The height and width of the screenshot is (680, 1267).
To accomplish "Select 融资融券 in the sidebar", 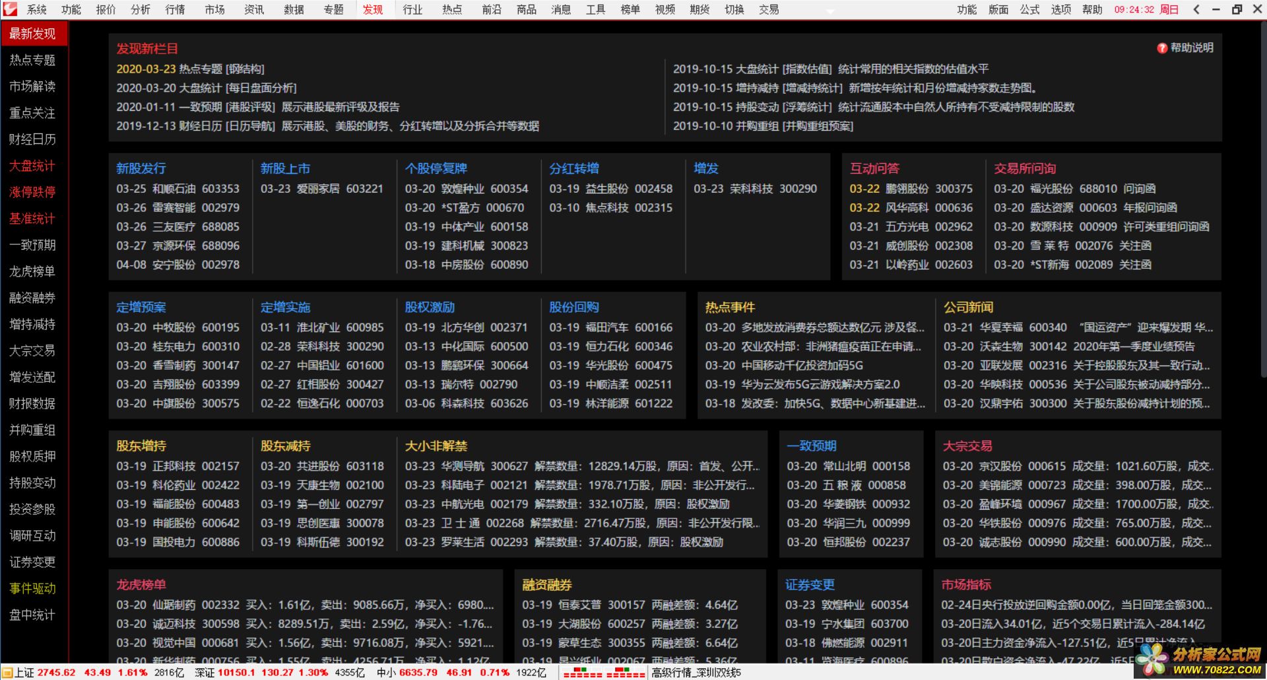I will (32, 298).
